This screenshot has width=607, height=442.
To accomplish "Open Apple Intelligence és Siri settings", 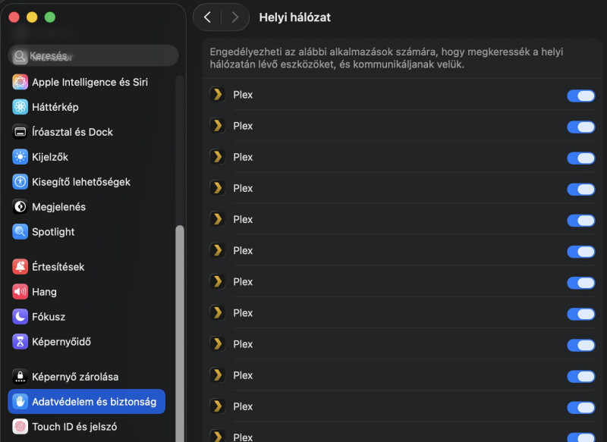I will click(87, 82).
